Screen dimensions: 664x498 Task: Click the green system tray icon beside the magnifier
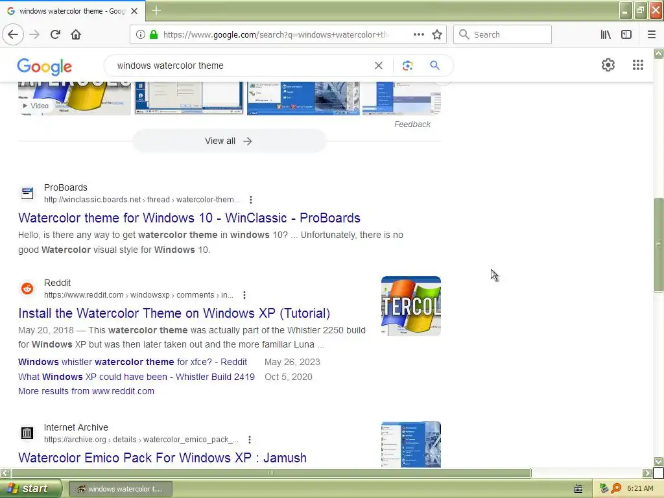pos(604,489)
